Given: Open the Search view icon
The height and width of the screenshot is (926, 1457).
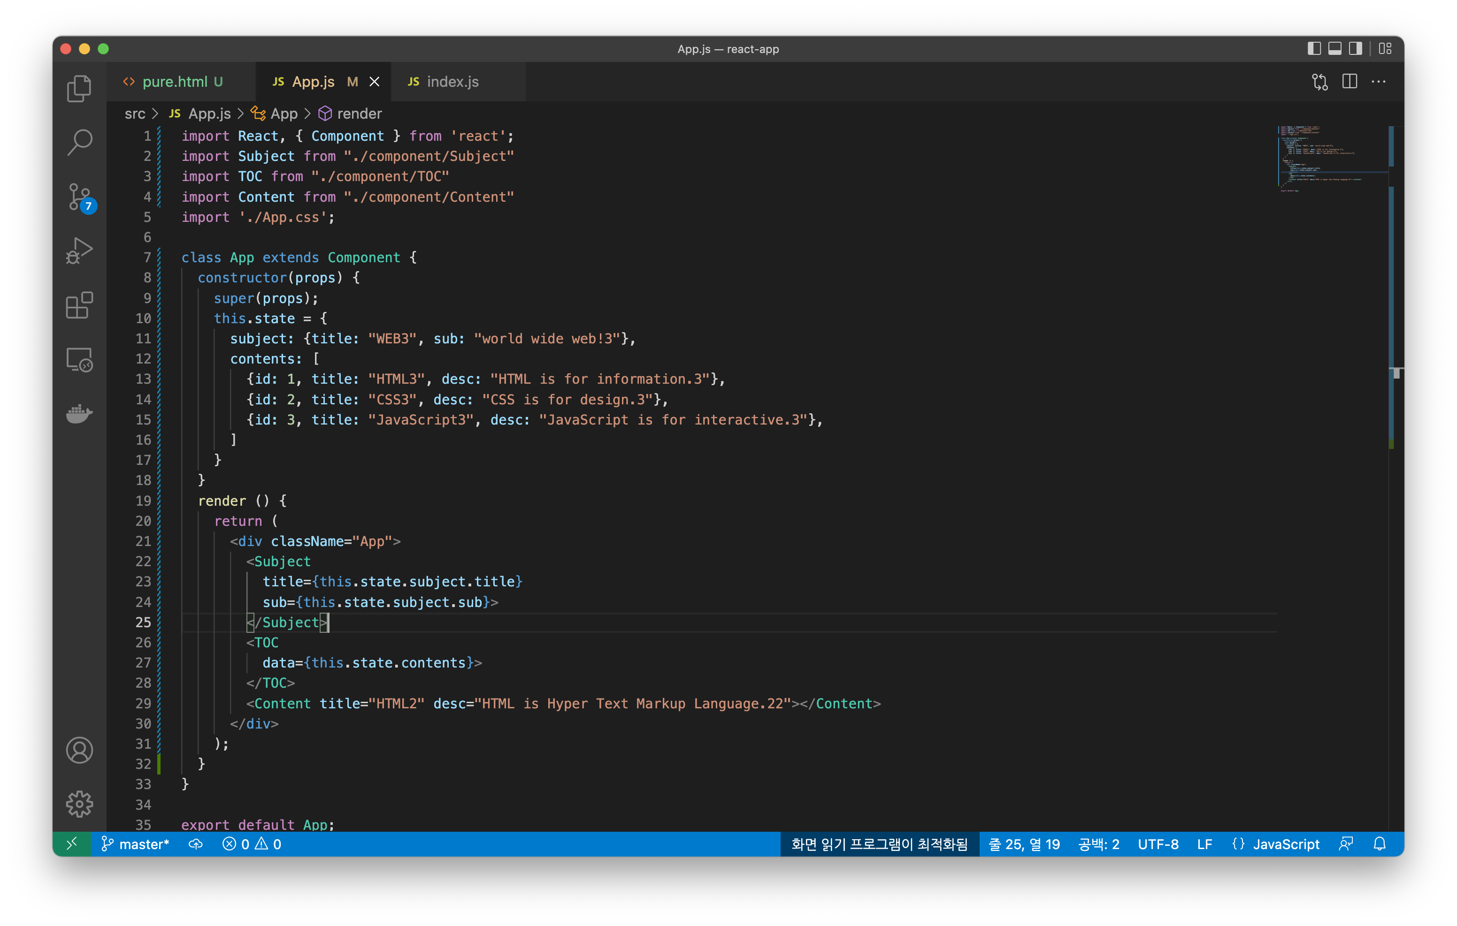Looking at the screenshot, I should pos(79,143).
